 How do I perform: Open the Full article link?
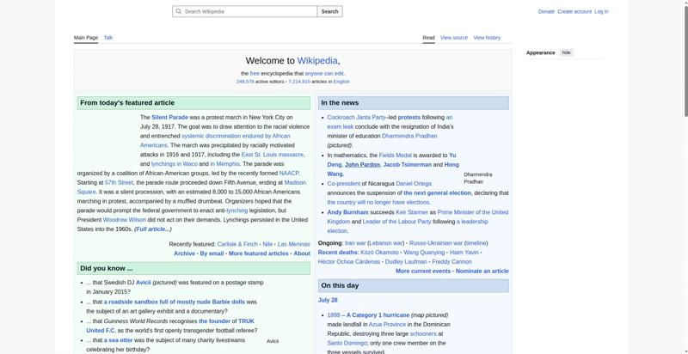tap(153, 229)
